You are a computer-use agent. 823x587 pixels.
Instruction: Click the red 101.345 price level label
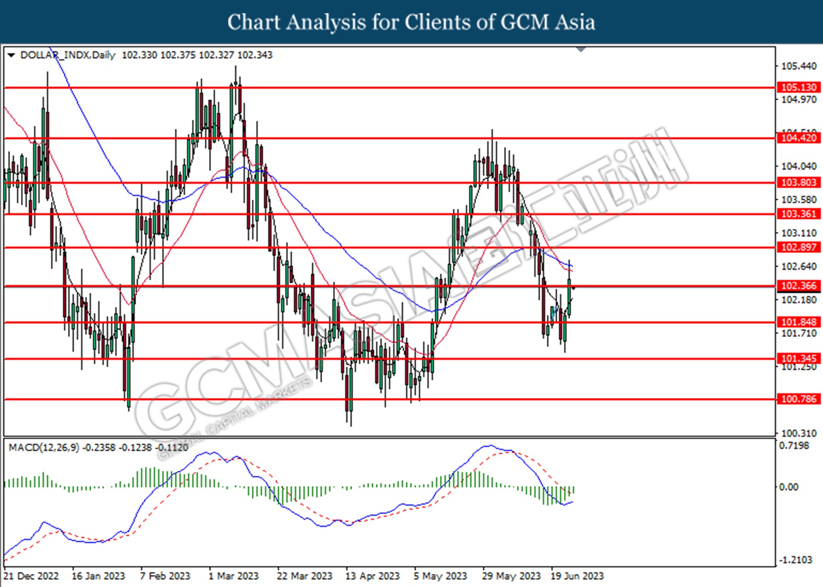(798, 358)
